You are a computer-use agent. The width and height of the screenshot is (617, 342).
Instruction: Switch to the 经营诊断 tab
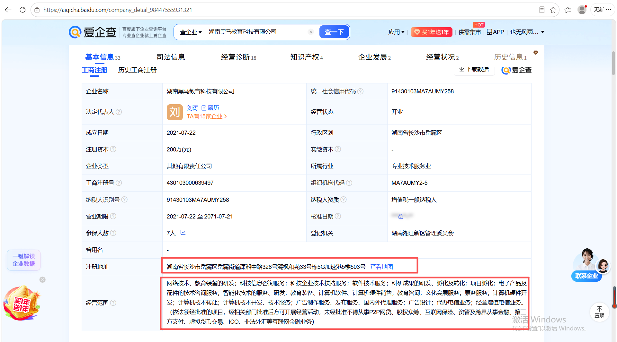238,57
